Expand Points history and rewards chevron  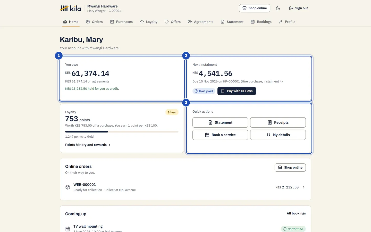109,145
